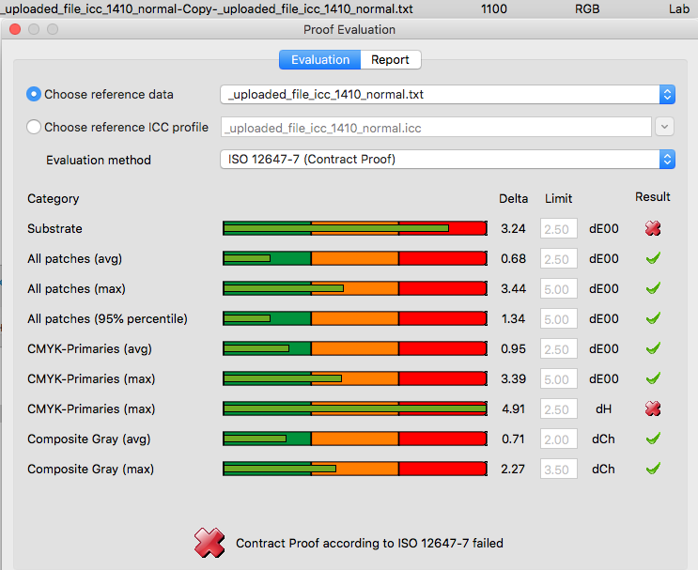Click the Composite Gray (max) delta bar
The image size is (698, 570).
355,469
